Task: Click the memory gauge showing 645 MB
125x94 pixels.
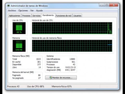Action: pyautogui.click(x=19, y=46)
